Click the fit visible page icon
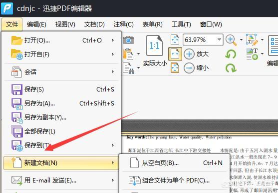Image resolution: width=278 pixels, height=193 pixels. [x=175, y=68]
